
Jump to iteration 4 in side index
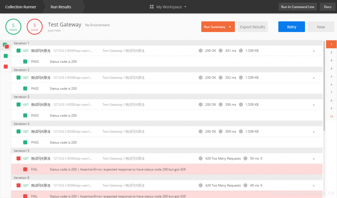(331, 68)
